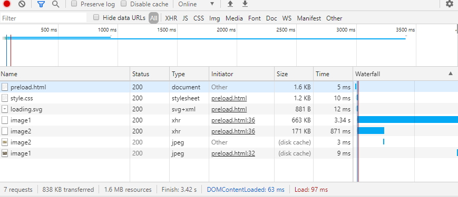Sort by Name column header

click(x=65, y=74)
